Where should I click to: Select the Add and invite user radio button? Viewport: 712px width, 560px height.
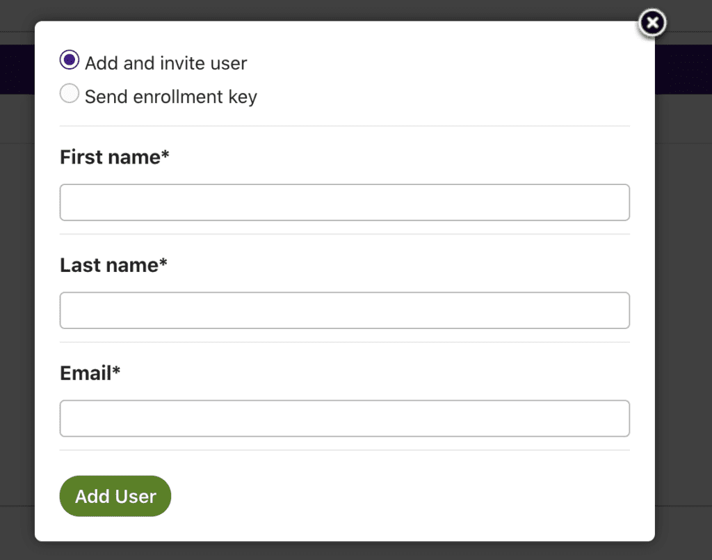(70, 61)
